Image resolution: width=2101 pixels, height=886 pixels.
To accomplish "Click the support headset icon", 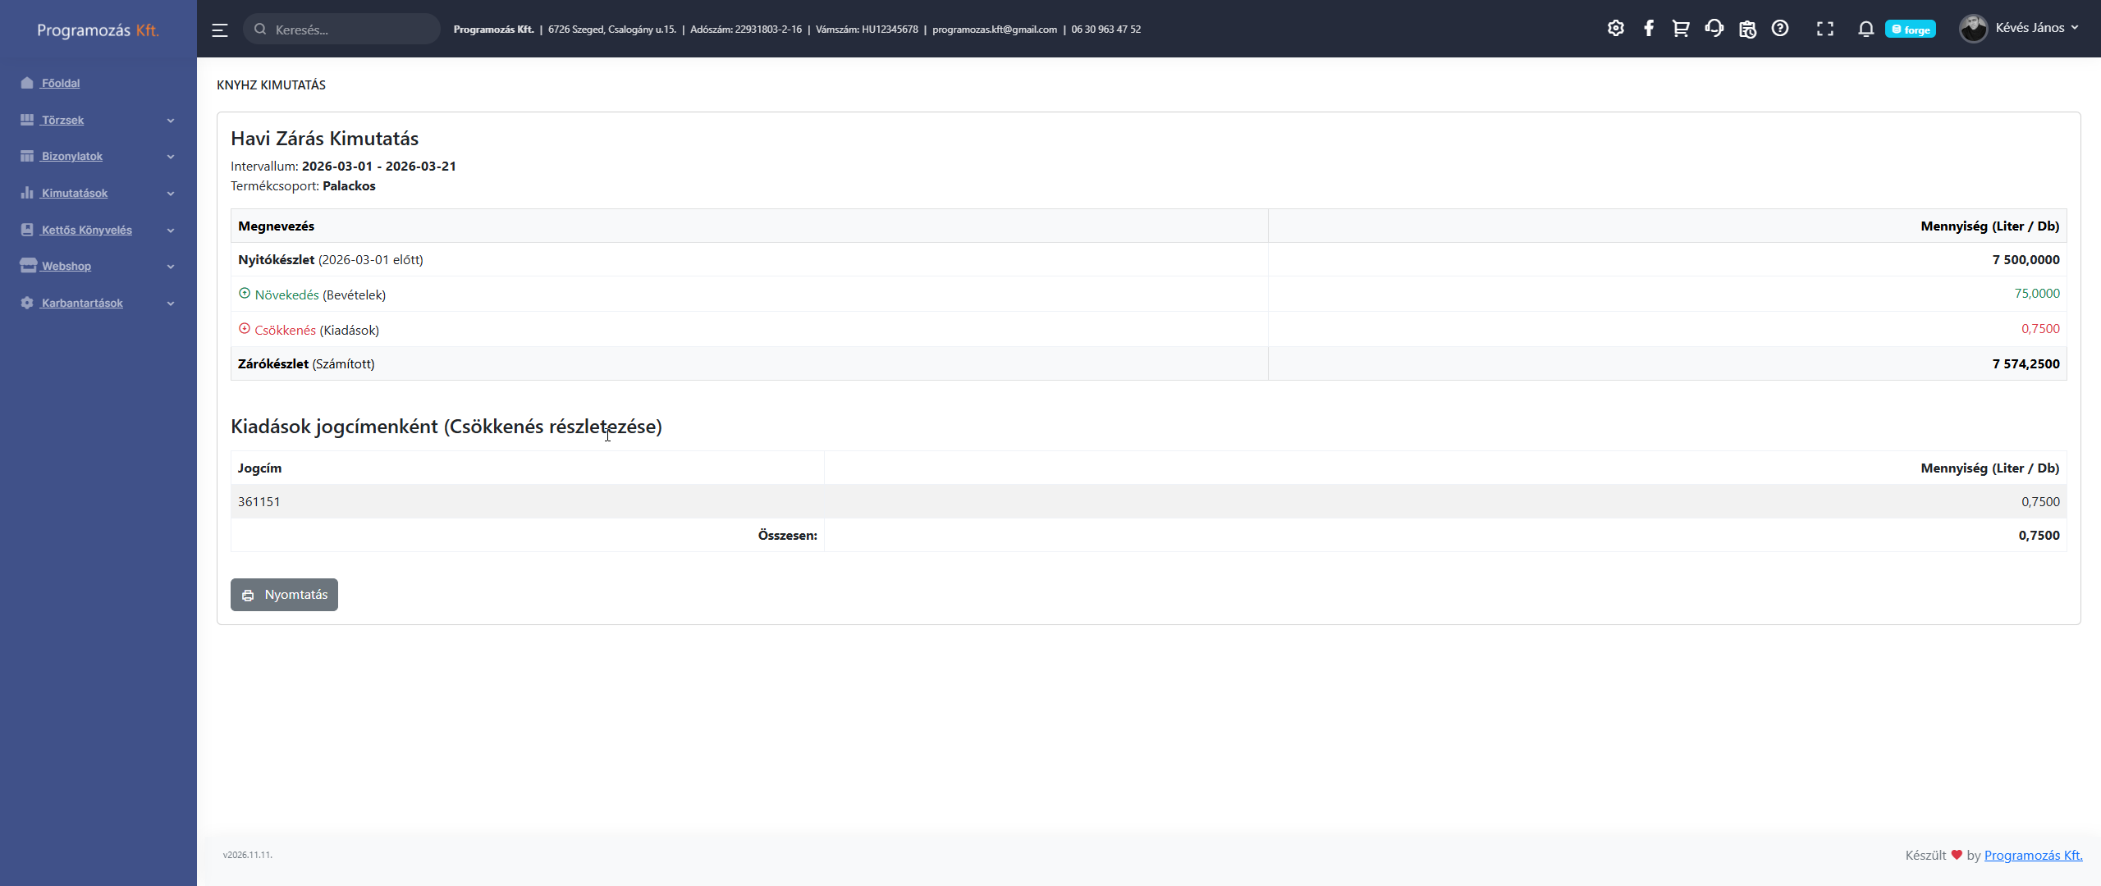I will click(1714, 29).
